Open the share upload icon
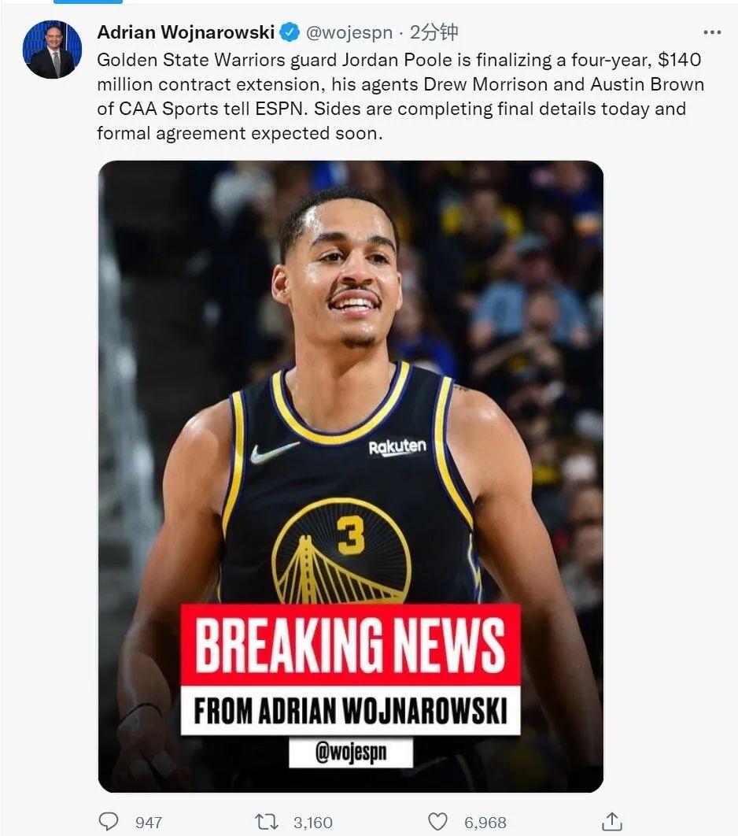Viewport: 738px width, 836px height. click(x=611, y=822)
